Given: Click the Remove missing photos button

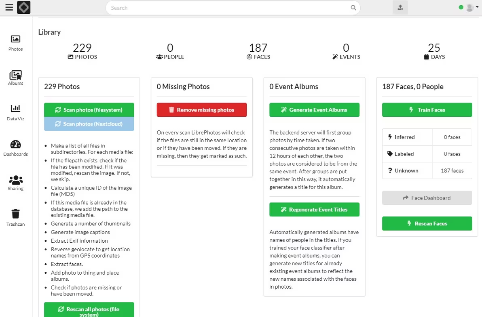Looking at the screenshot, I should click(202, 110).
